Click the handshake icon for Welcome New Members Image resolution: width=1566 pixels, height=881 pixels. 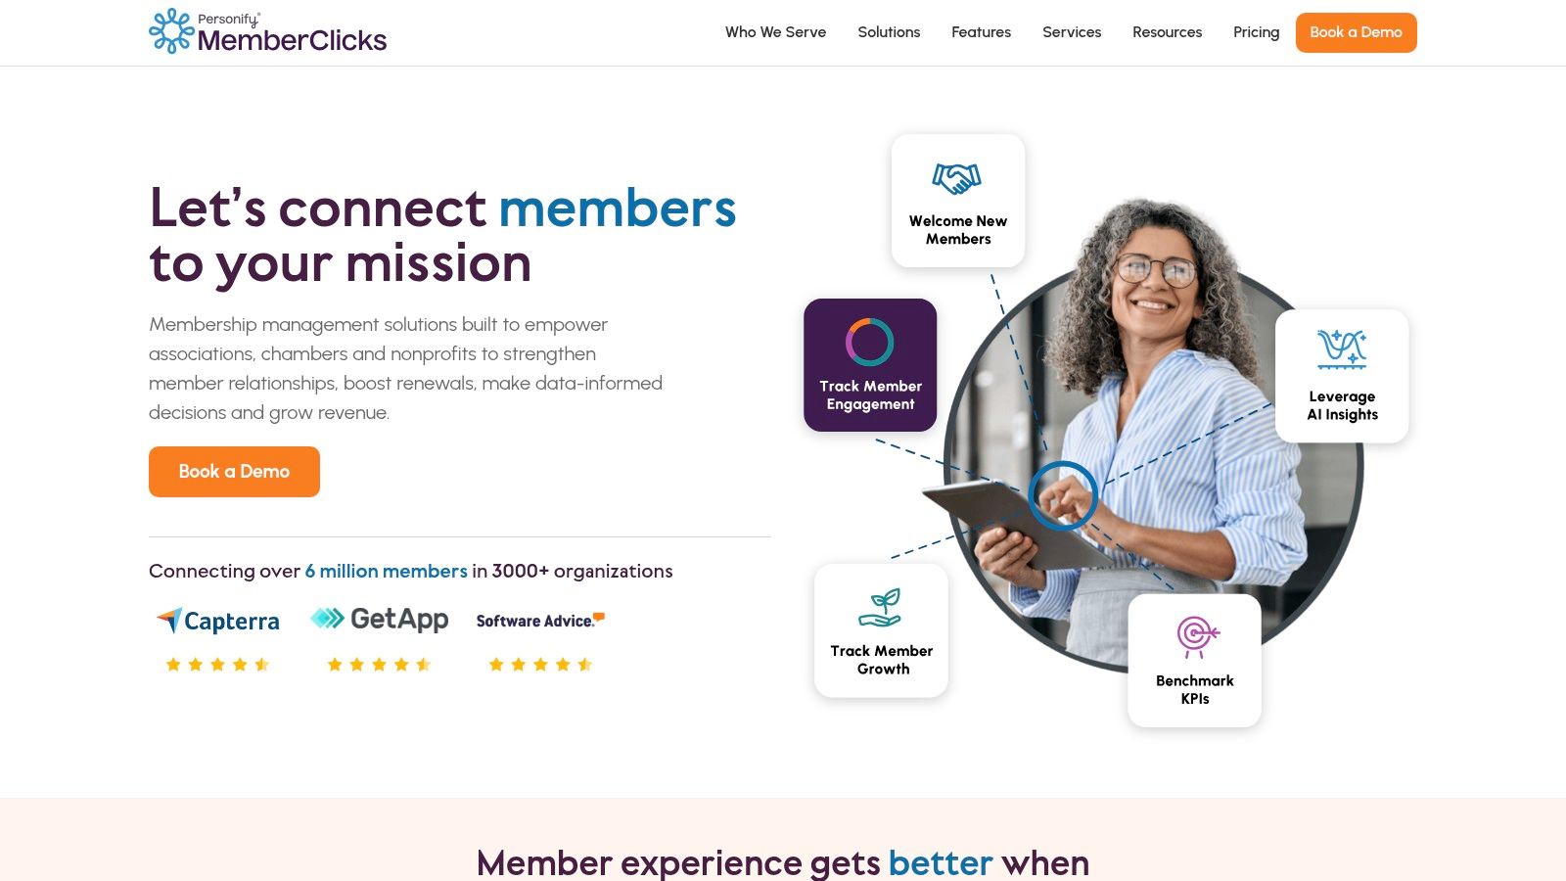(957, 178)
